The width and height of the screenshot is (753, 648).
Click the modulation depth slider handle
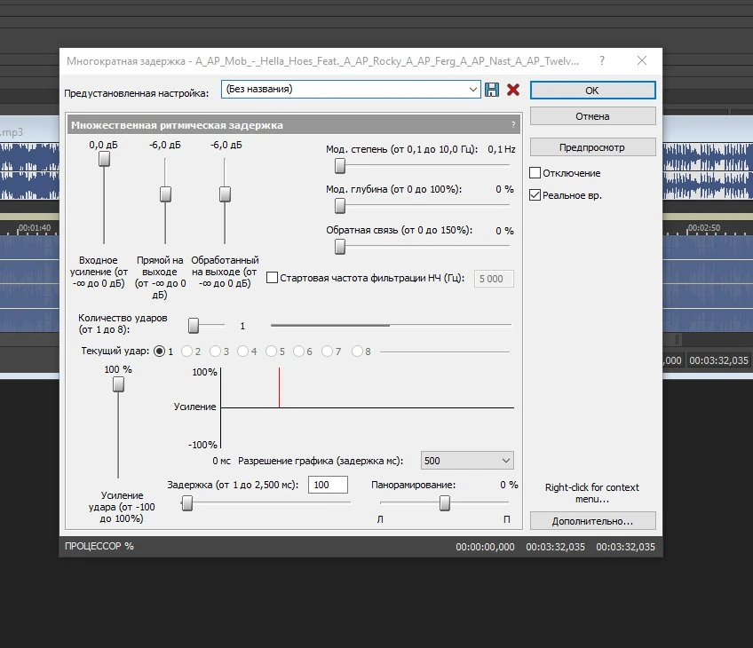point(340,205)
